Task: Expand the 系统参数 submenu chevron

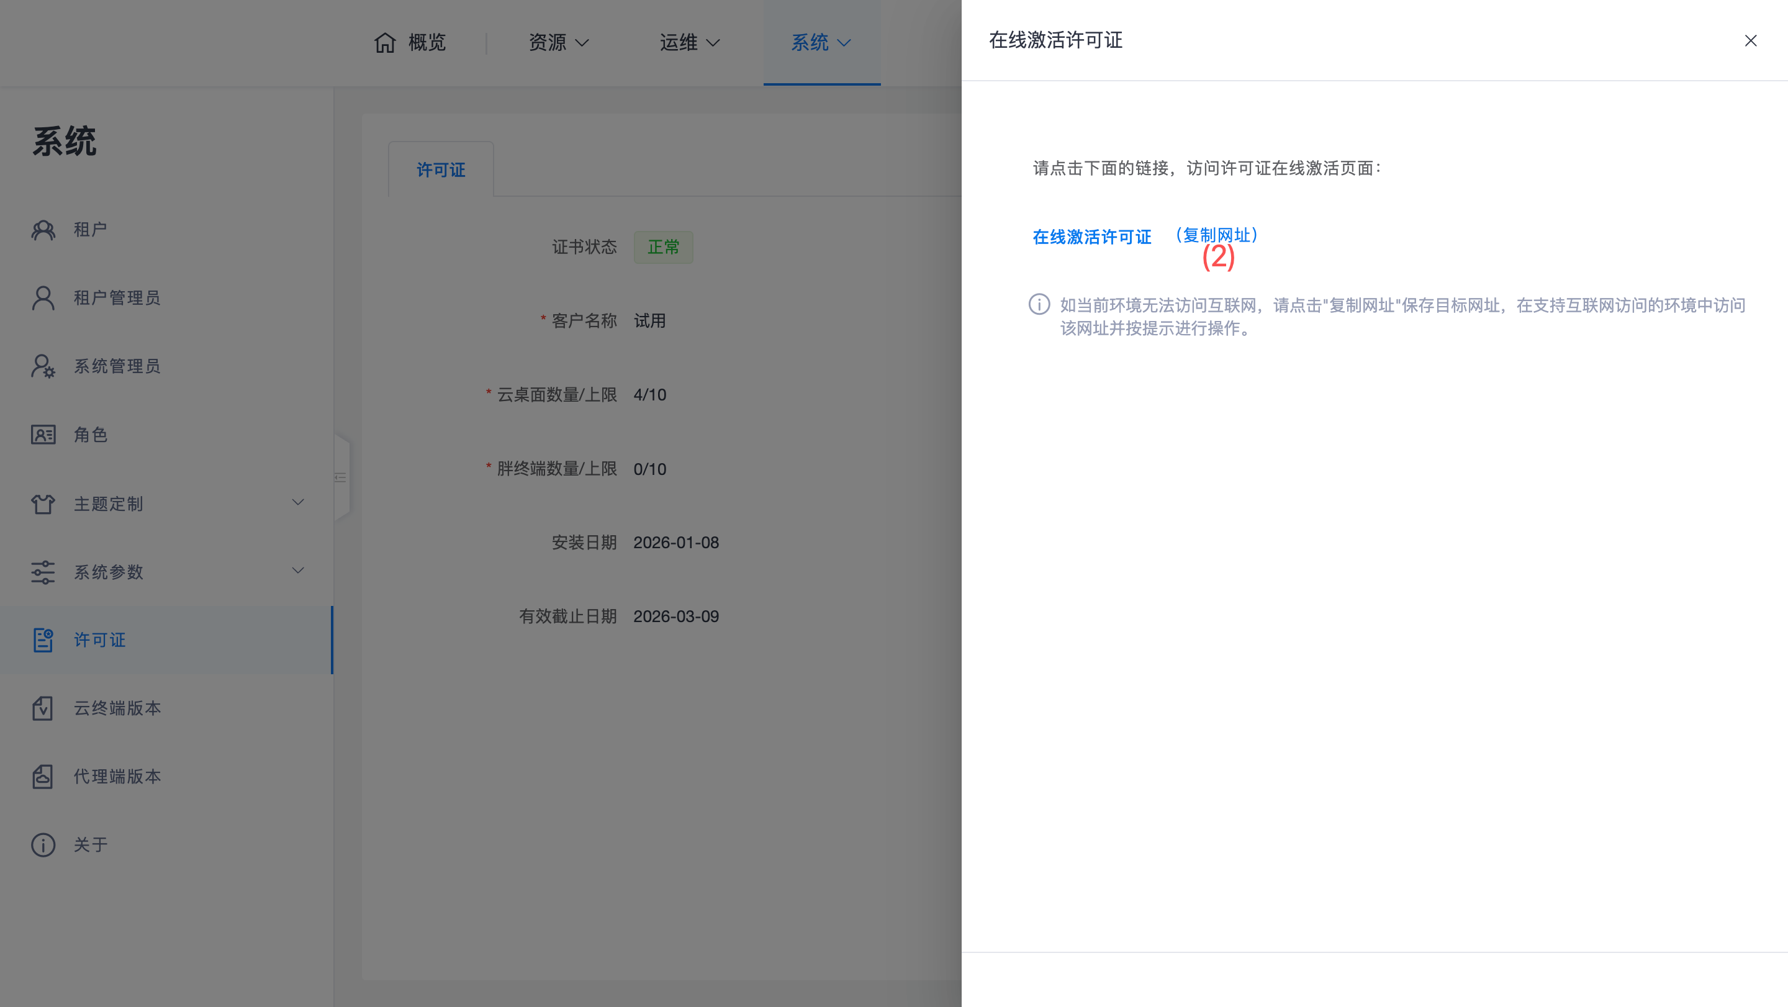Action: click(x=298, y=571)
